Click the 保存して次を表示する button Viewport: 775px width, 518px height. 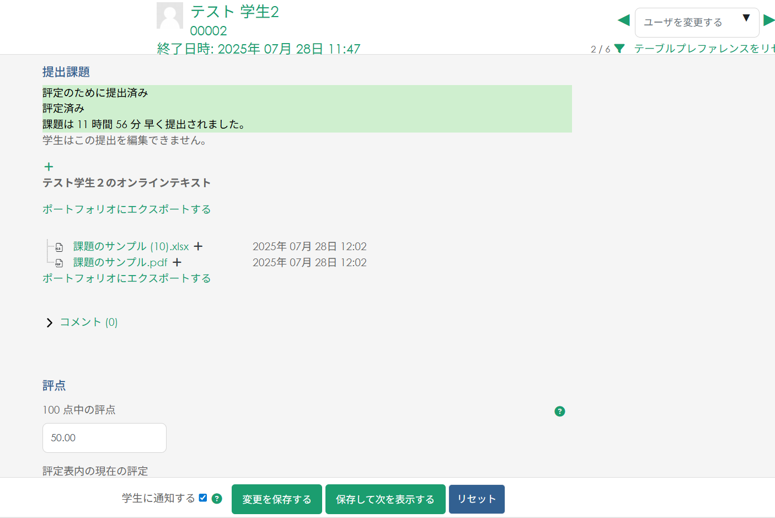point(385,499)
